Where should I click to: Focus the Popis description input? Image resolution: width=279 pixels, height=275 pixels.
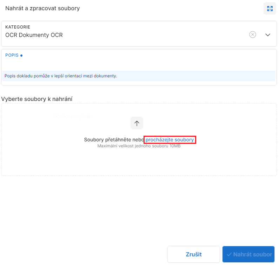click(139, 63)
